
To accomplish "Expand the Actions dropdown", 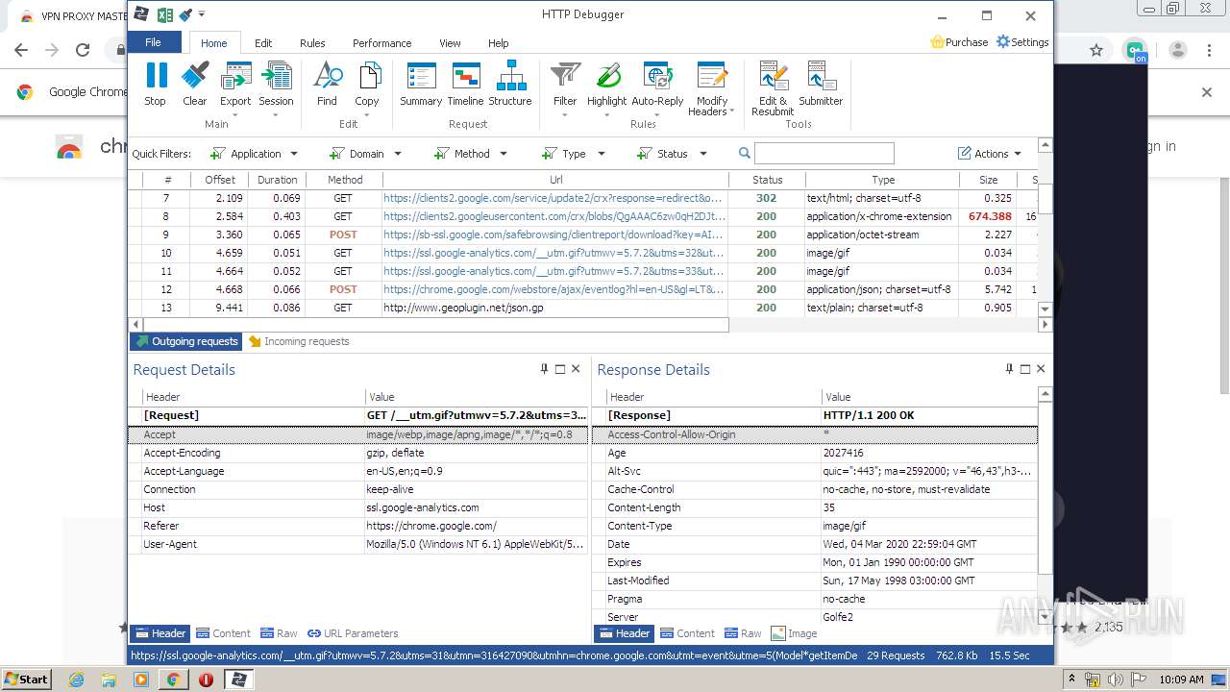I will [990, 154].
